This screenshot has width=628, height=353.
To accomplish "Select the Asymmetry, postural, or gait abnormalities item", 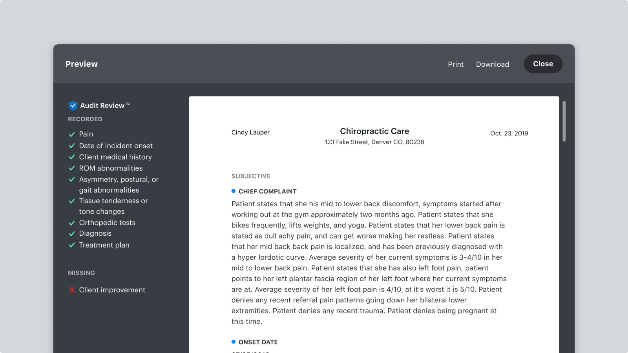I will pos(113,185).
